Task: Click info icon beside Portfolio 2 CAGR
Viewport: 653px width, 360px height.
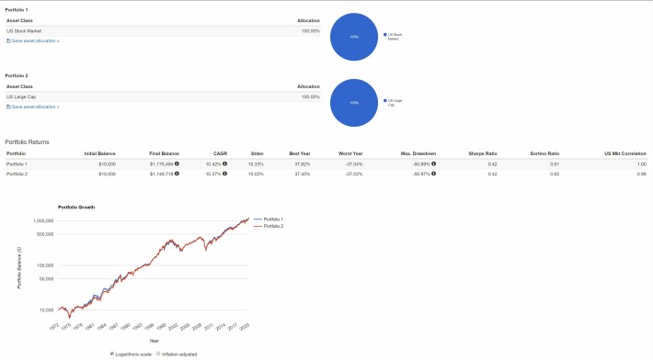Action: (225, 174)
